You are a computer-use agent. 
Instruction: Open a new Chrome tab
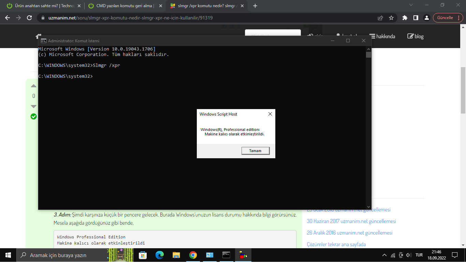click(255, 6)
